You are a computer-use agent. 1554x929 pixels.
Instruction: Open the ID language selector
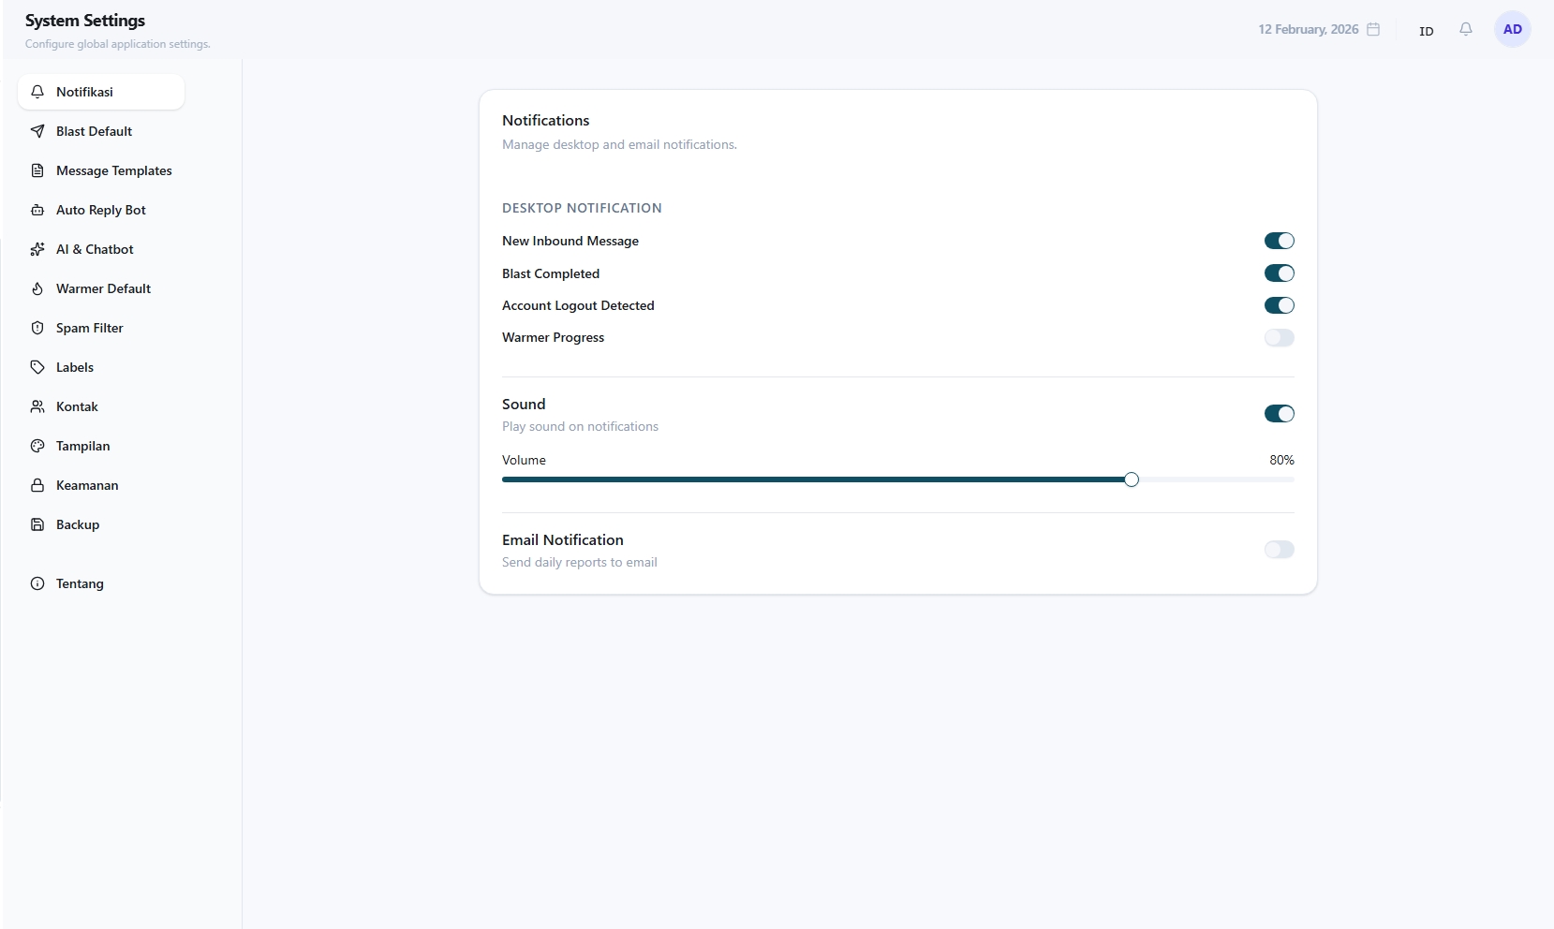coord(1426,31)
